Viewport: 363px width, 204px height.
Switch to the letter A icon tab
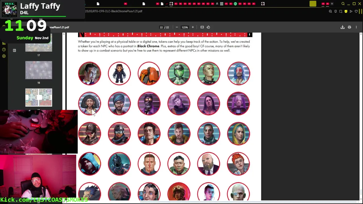click(x=217, y=4)
